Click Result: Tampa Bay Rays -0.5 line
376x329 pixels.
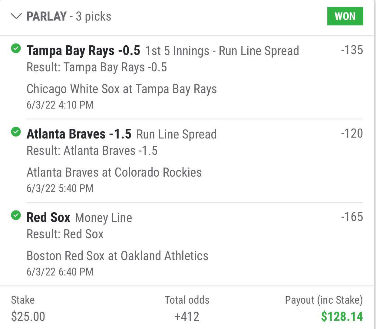[97, 67]
